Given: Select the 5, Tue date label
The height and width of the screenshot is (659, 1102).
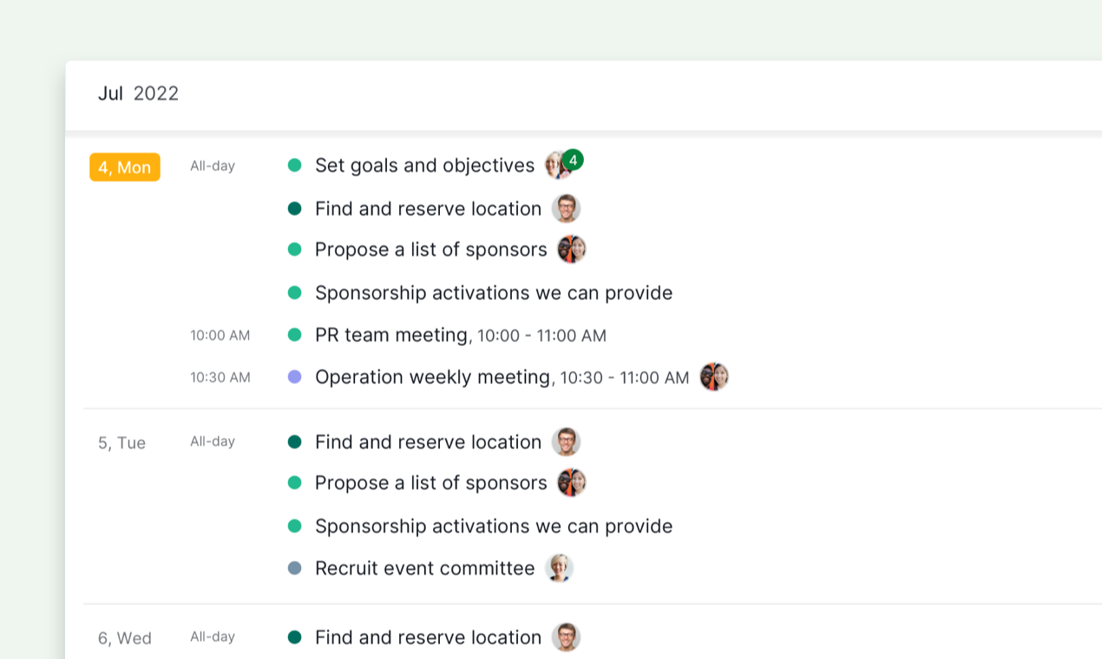Looking at the screenshot, I should (121, 443).
